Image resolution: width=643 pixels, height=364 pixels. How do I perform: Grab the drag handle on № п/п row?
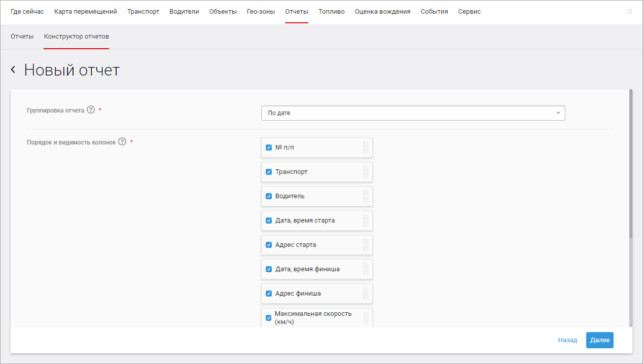[366, 148]
